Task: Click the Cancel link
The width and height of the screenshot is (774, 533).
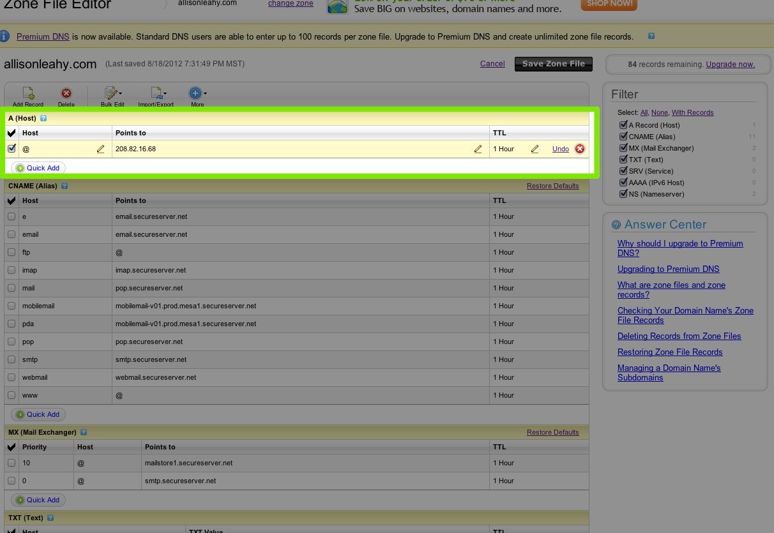Action: coord(492,64)
